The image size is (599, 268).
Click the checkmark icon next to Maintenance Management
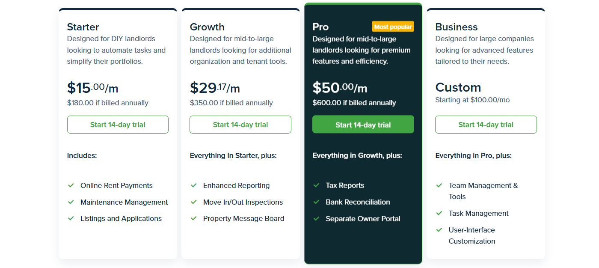tap(71, 202)
